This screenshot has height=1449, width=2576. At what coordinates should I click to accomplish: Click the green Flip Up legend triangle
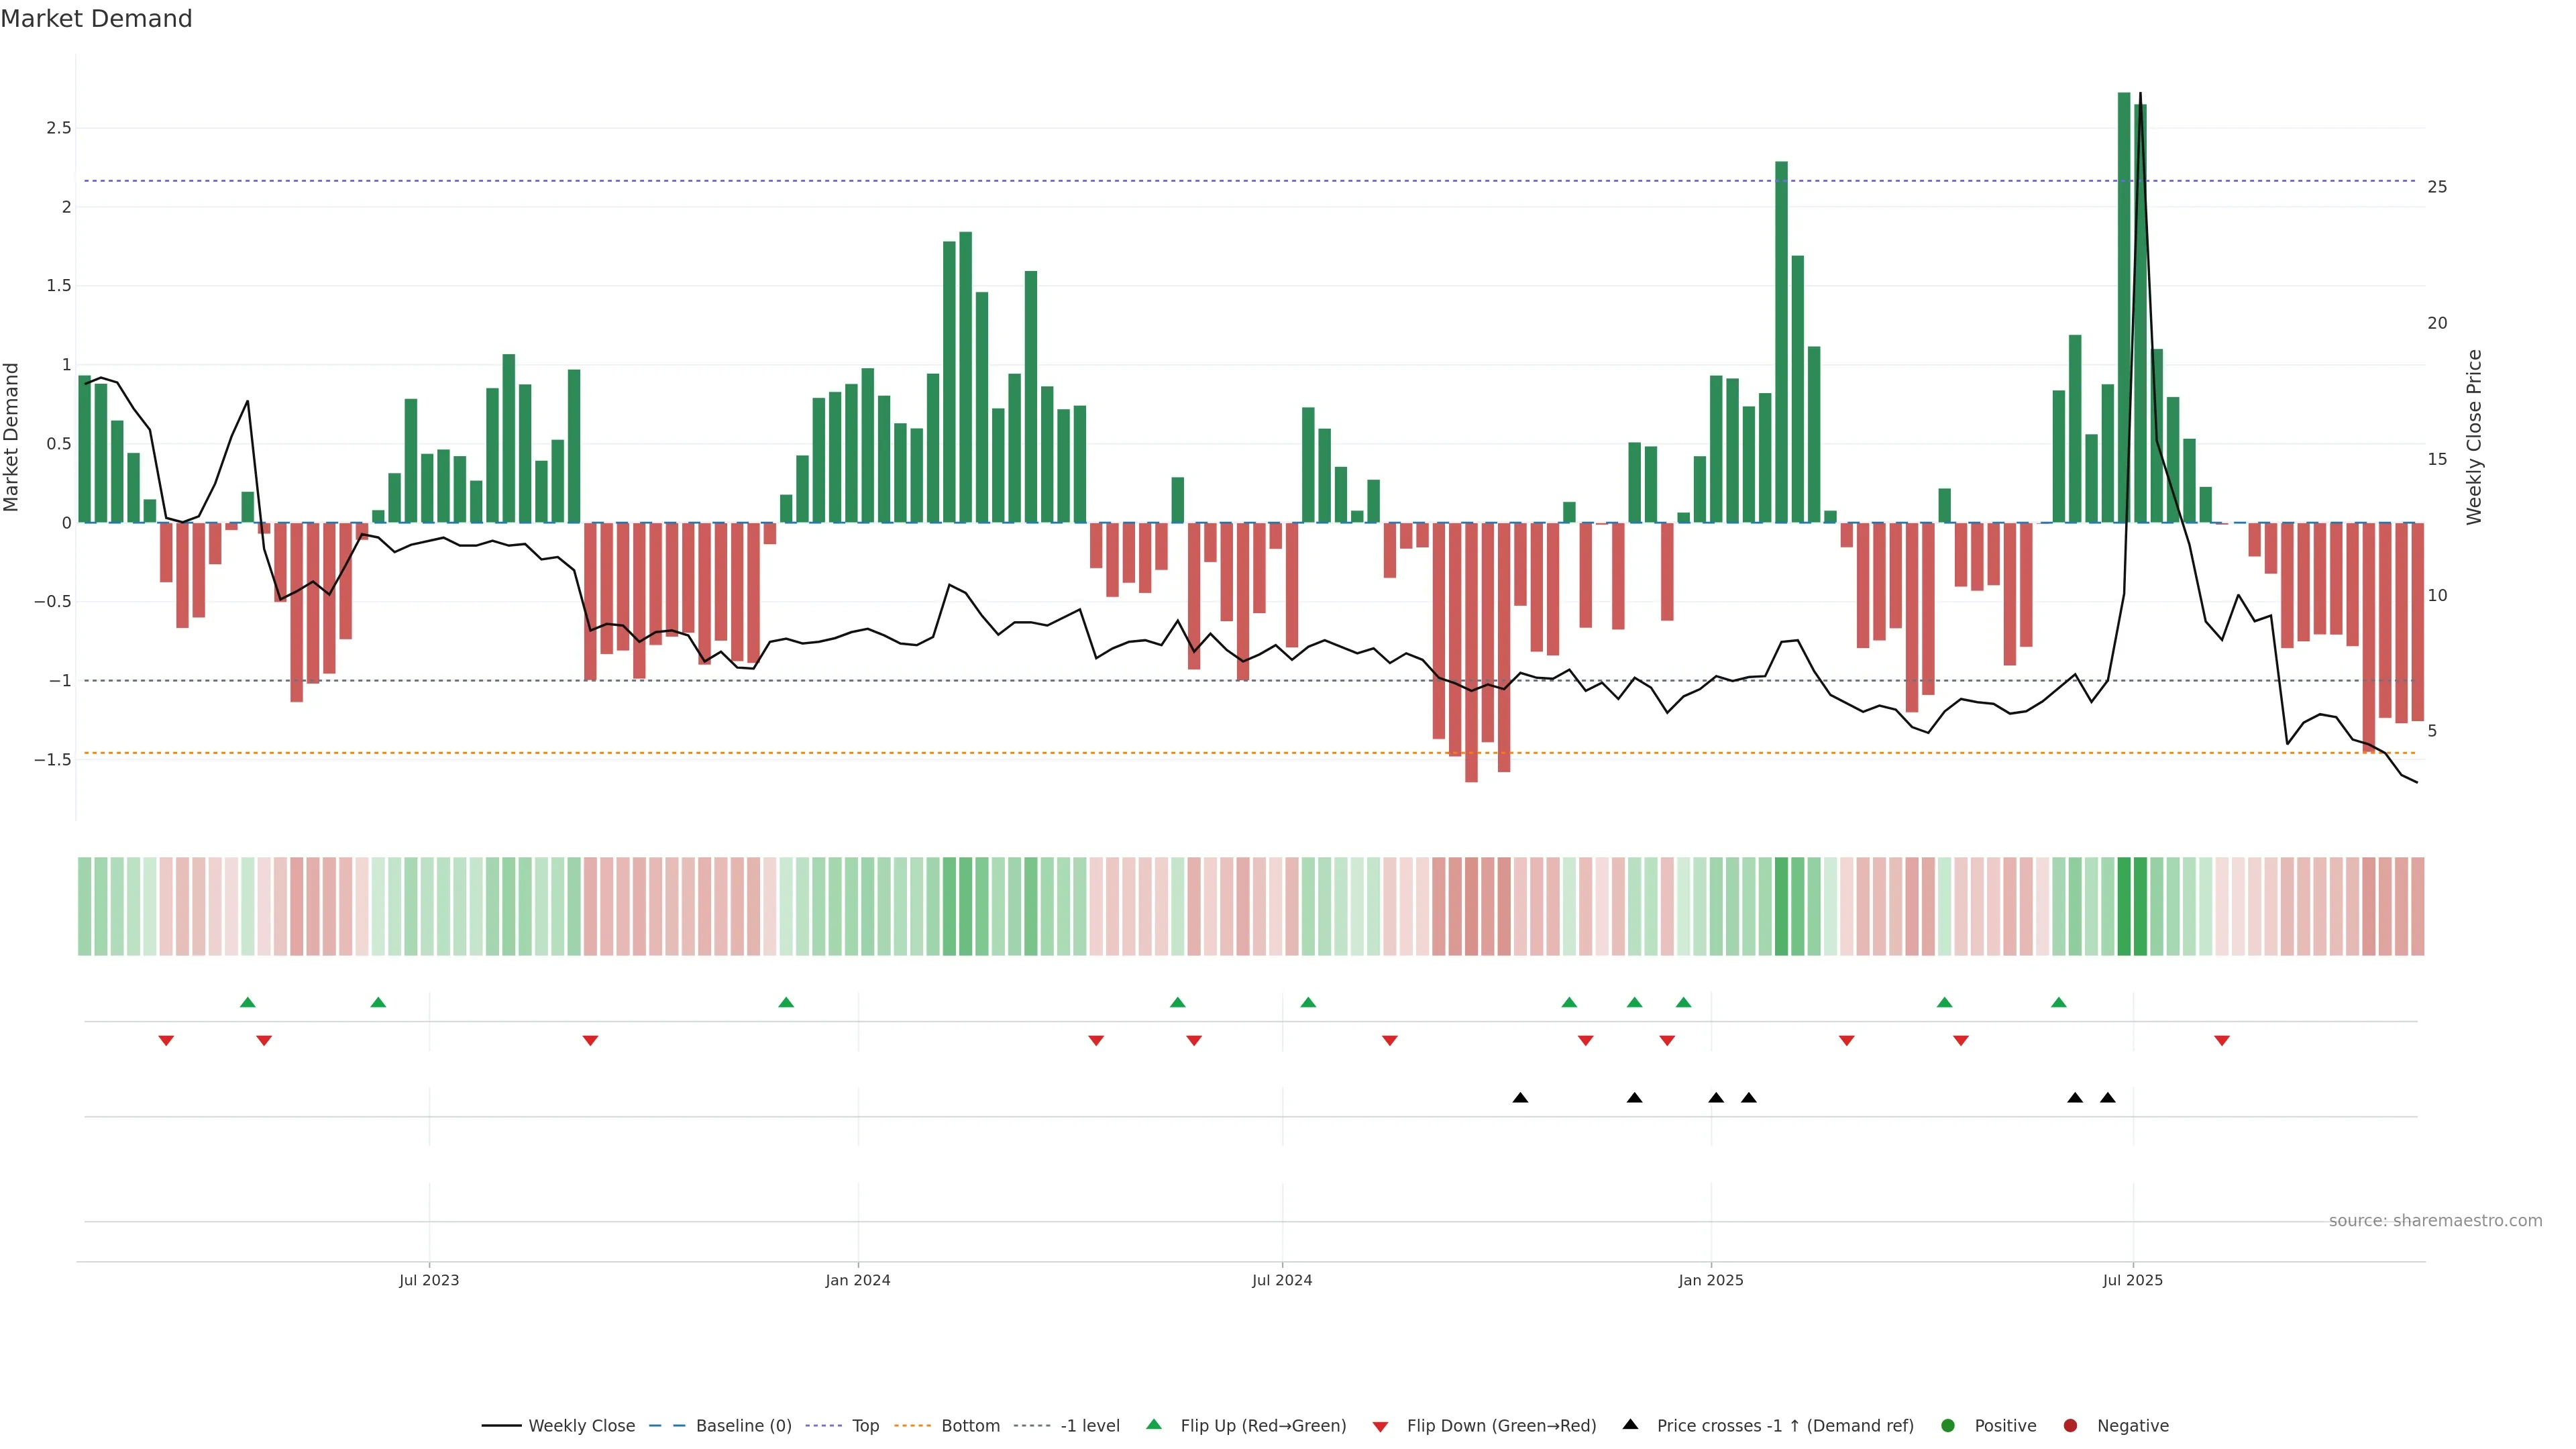pos(1154,1425)
